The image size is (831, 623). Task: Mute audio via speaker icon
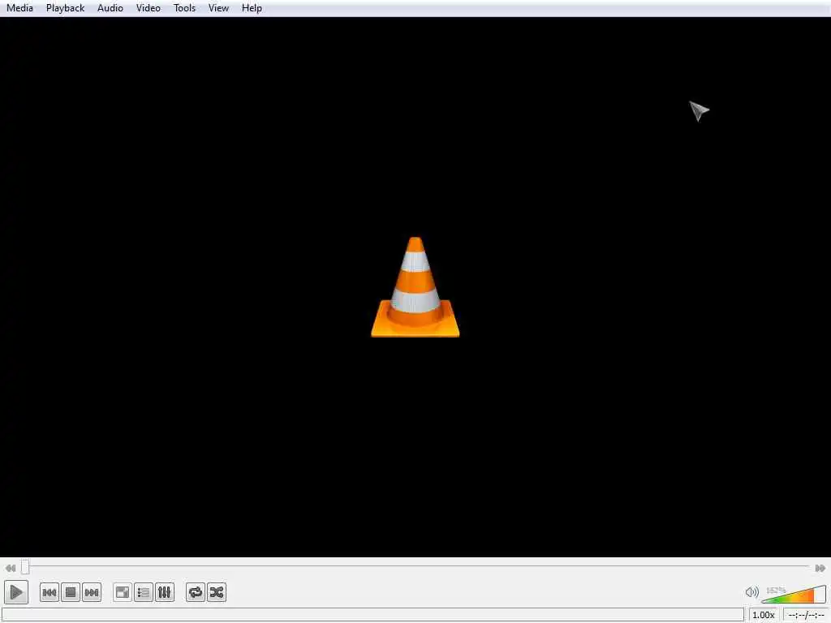point(751,592)
